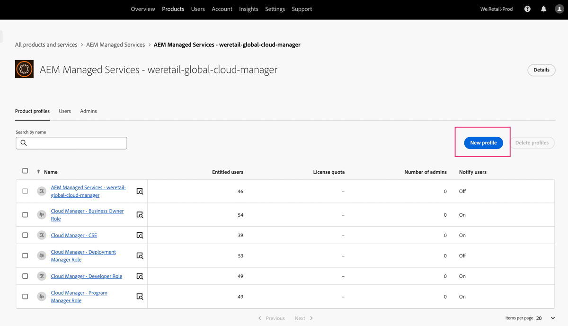The image size is (568, 326).
Task: Toggle the Name column sort arrow
Action: click(40, 172)
